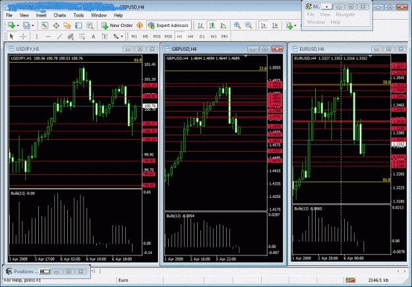Open the Strategy Tester magnifier icon
The image size is (412, 287).
click(90, 26)
